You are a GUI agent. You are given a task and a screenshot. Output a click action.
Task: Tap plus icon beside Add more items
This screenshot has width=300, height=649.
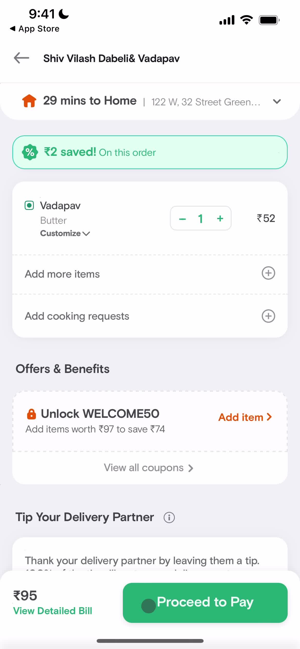tap(268, 273)
